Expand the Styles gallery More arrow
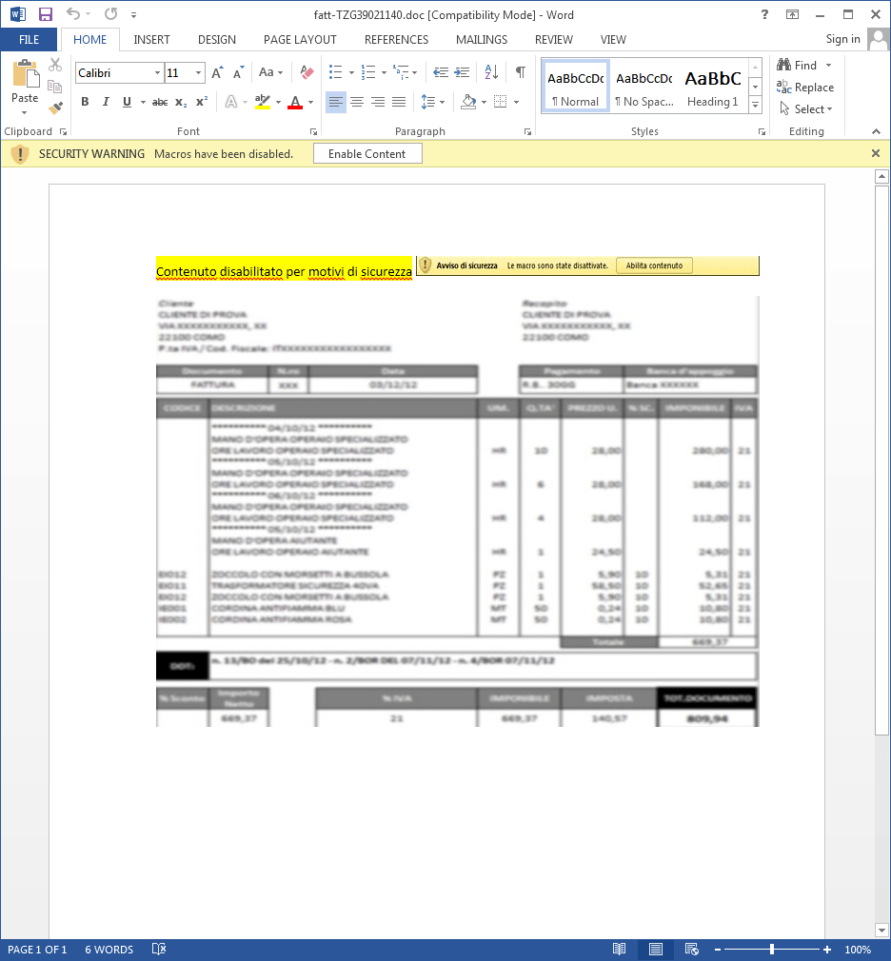Viewport: 891px width, 961px height. click(756, 106)
